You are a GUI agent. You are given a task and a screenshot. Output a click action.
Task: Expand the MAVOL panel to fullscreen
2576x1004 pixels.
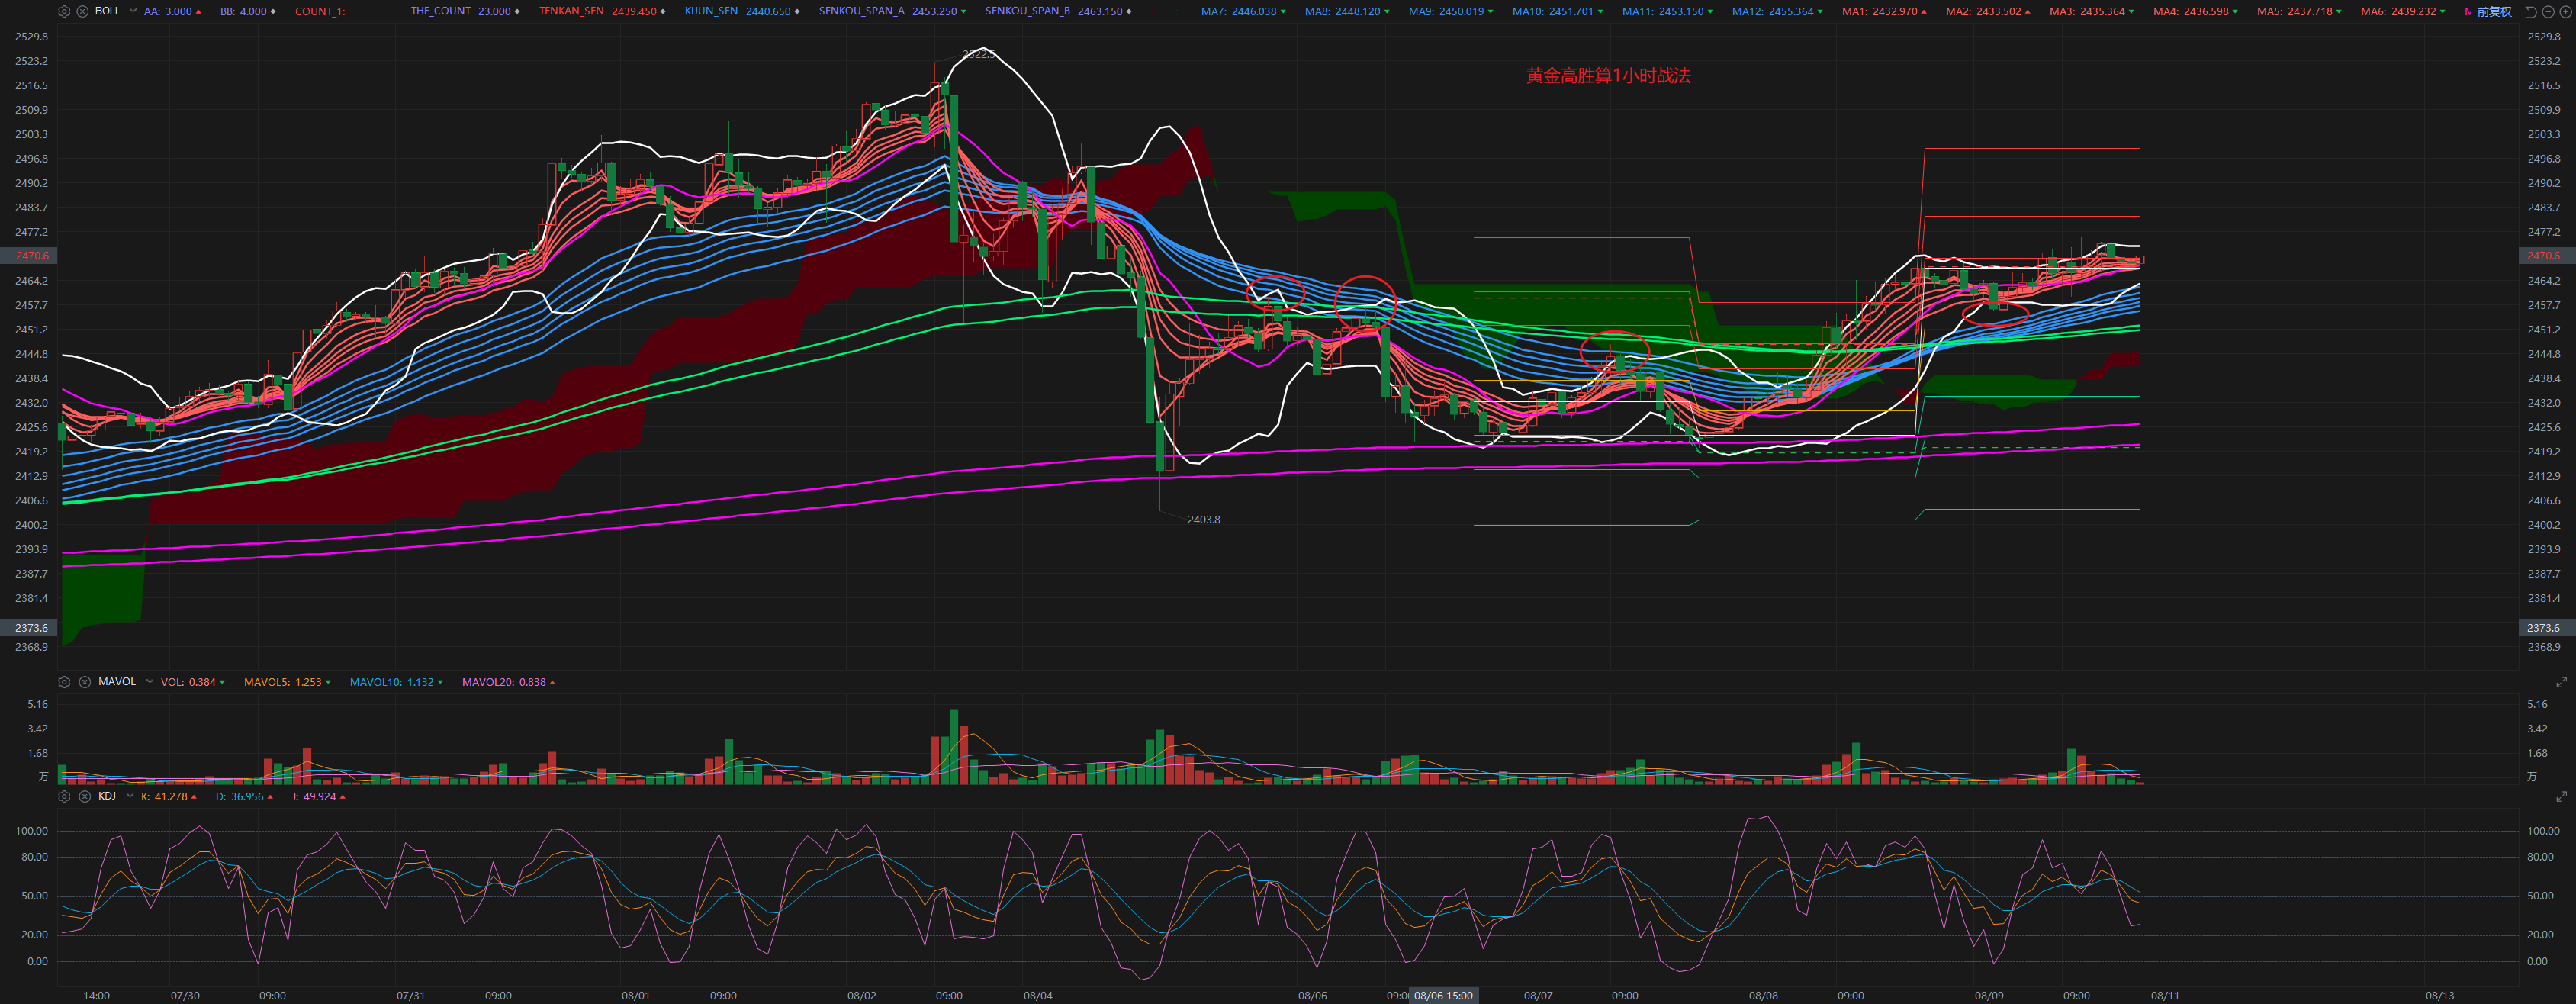(x=2561, y=682)
